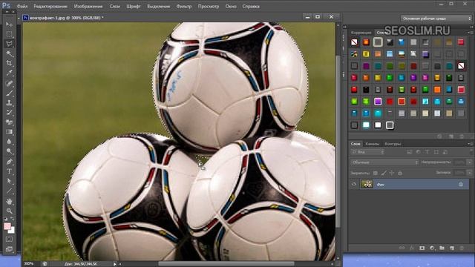
Task: Select the Blur tool
Action: (9, 142)
